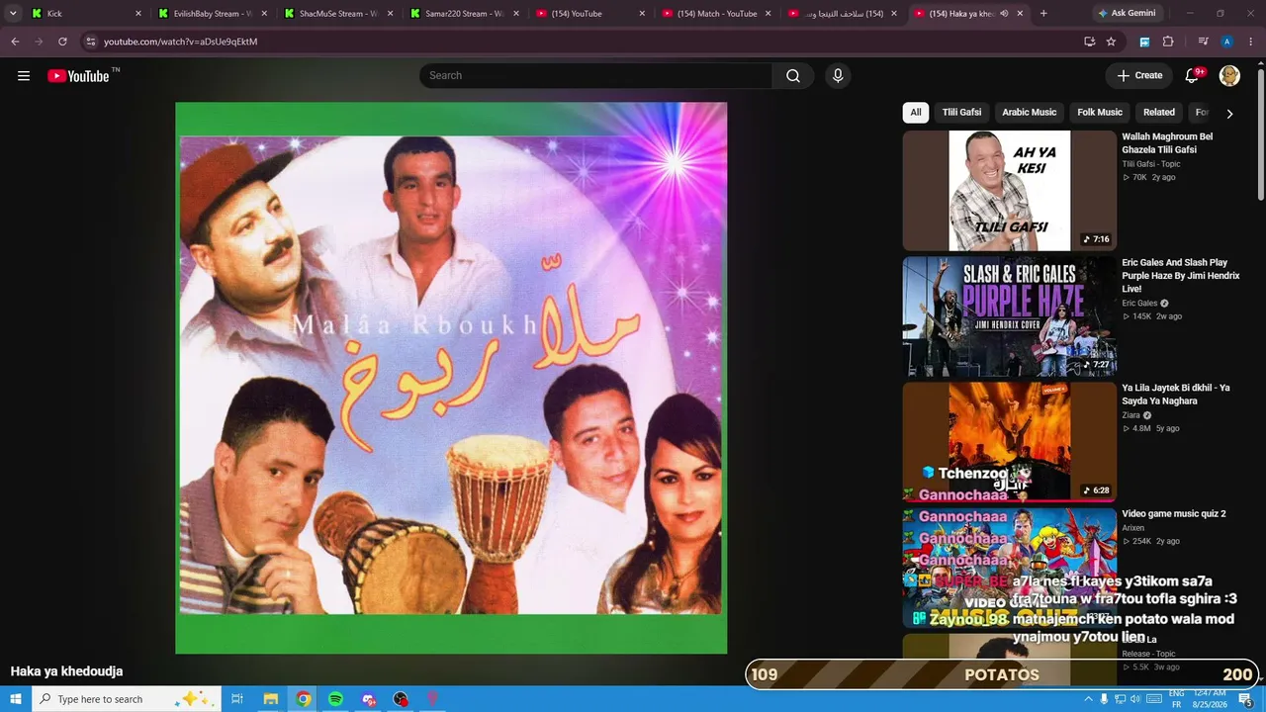1266x712 pixels.
Task: Click the address bar URL
Action: pos(180,42)
